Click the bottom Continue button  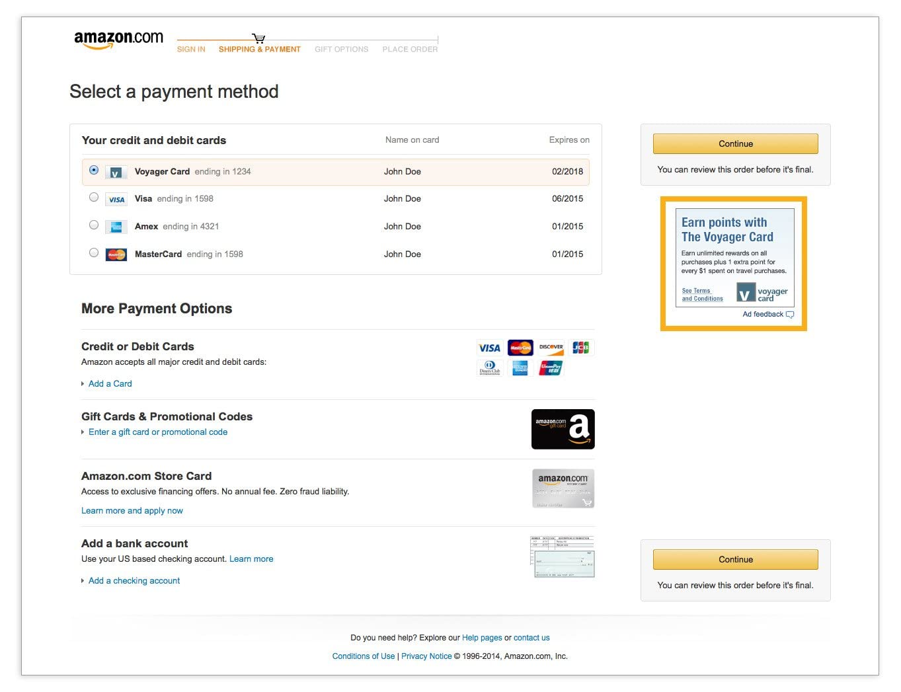coord(736,560)
